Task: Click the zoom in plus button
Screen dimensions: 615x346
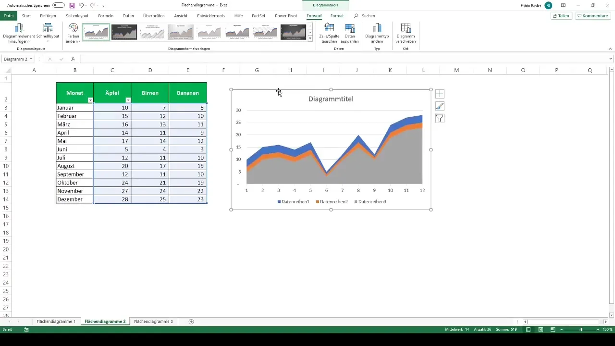Action: coord(598,330)
